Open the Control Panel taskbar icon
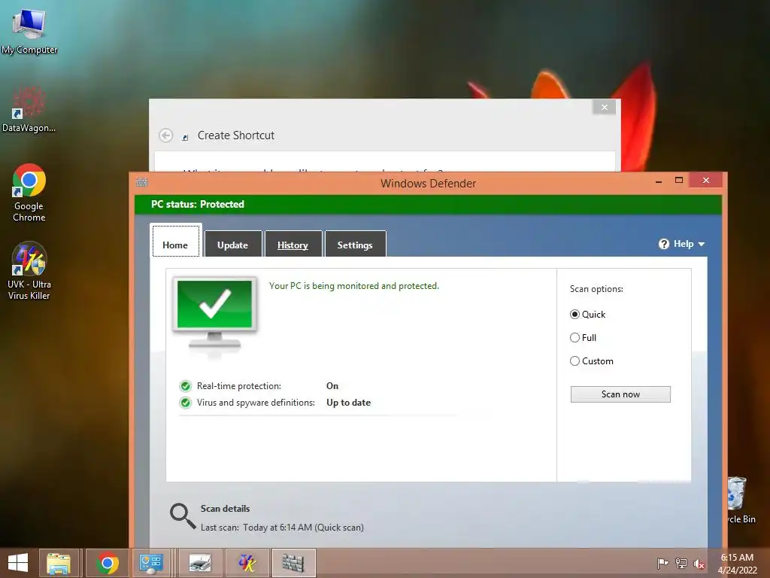The height and width of the screenshot is (578, 770). coord(151,563)
